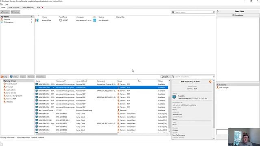Open the Linux Servers jump group
Screen dimensions: 260x146
pos(11,93)
